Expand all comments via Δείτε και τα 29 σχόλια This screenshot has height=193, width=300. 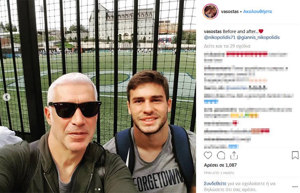[227, 46]
